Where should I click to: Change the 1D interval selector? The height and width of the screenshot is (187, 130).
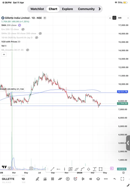point(23,179)
